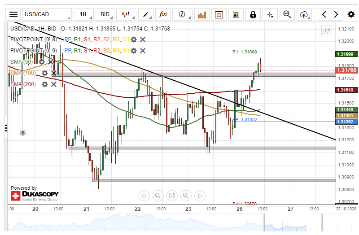
Task: Open the cloud upload save menu
Action: (x=304, y=14)
